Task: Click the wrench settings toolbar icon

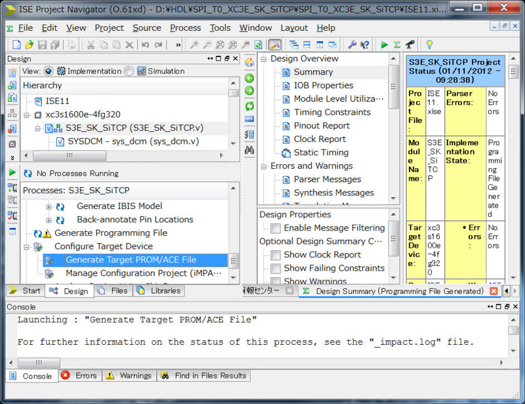Action: coord(352,45)
